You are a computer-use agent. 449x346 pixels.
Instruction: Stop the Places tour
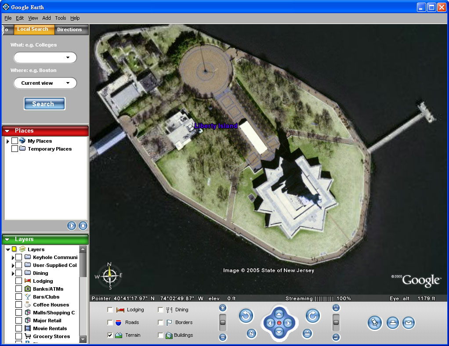coord(83,226)
